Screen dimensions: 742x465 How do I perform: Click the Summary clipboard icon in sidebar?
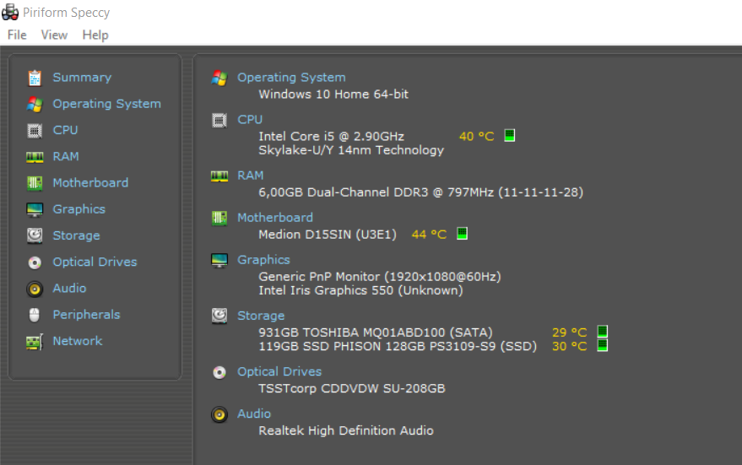coord(35,78)
